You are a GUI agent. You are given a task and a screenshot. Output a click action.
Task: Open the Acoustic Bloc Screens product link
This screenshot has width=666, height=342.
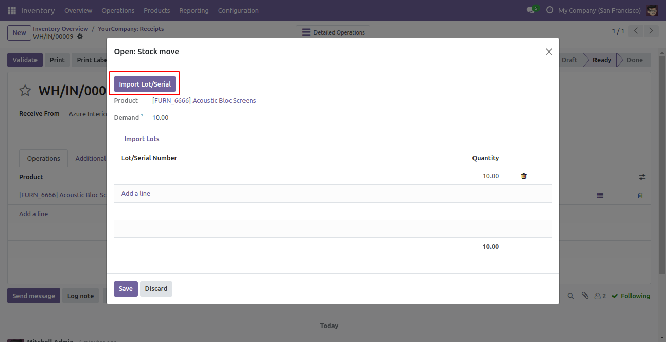coord(204,101)
